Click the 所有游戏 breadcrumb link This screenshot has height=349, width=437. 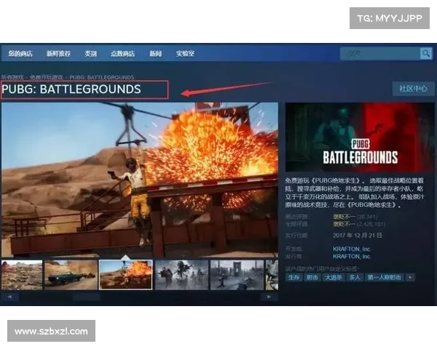pos(12,77)
